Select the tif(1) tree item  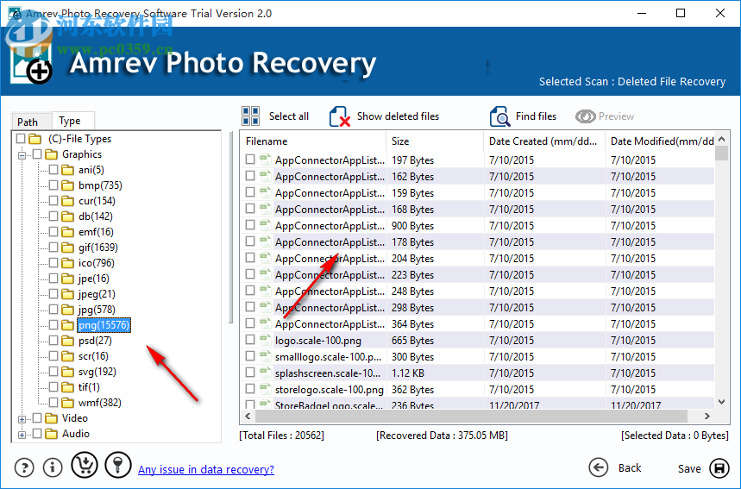coord(89,387)
